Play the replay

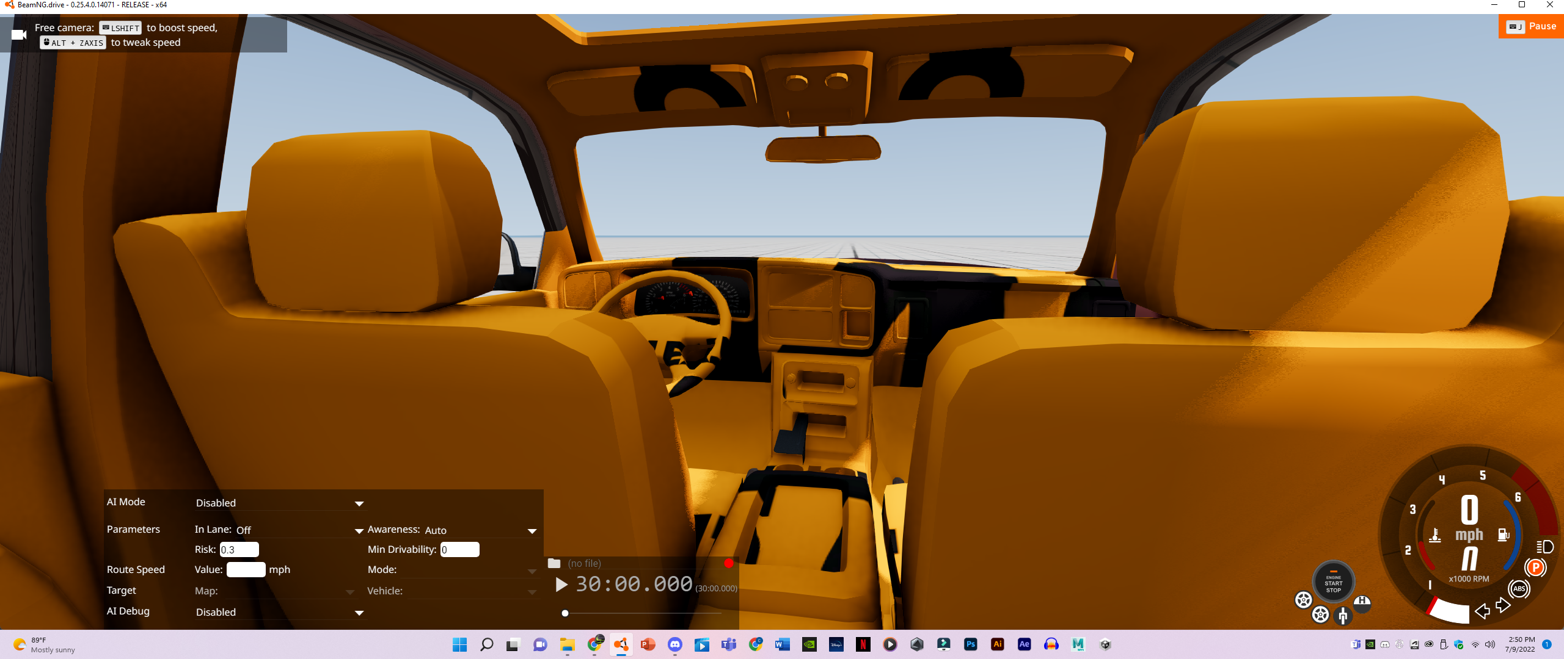(x=561, y=585)
